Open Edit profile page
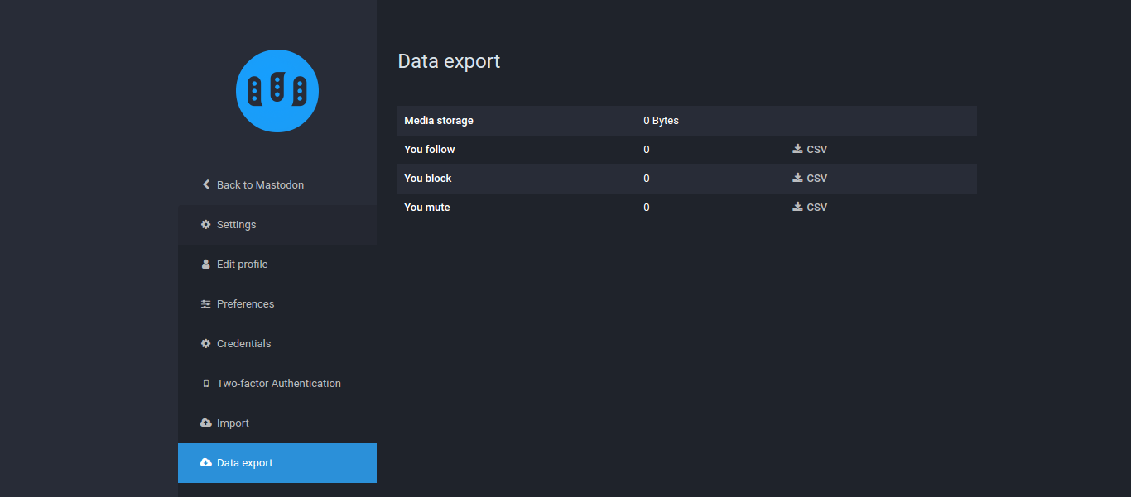The height and width of the screenshot is (497, 1131). (277, 265)
